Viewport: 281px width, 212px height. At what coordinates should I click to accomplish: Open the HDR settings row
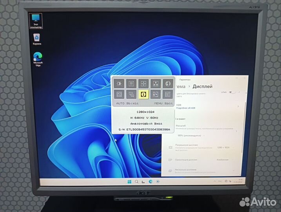coord(208,106)
